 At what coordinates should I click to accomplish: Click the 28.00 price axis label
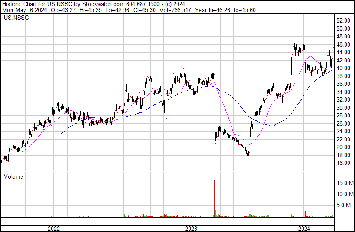coord(343,115)
